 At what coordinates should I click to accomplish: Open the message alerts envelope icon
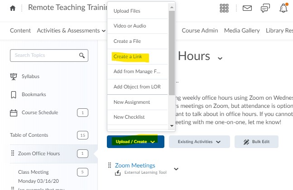[247, 8]
